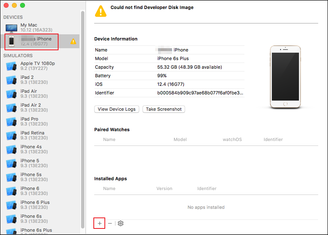Screen dimensions: 328x235
Task: Click the Apple TV 1080p simulator icon
Action: 11,66
